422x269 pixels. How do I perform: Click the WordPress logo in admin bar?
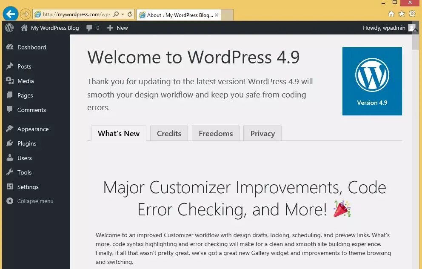[9, 28]
